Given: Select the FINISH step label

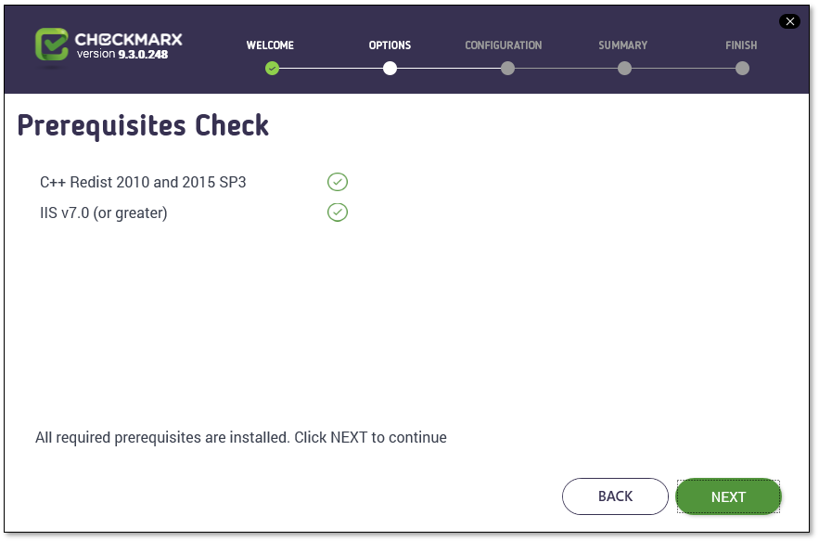Looking at the screenshot, I should (741, 45).
